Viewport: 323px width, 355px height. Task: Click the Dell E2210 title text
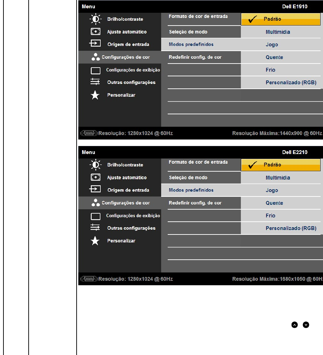295,152
